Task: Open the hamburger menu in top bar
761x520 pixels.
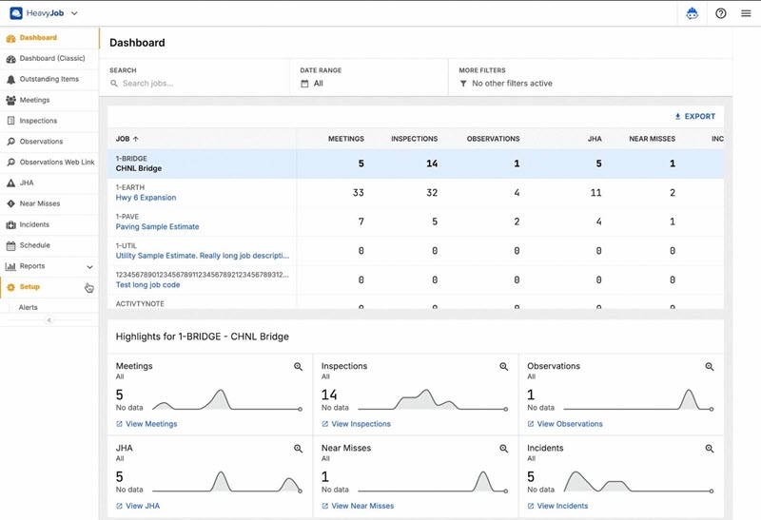Action: [746, 13]
